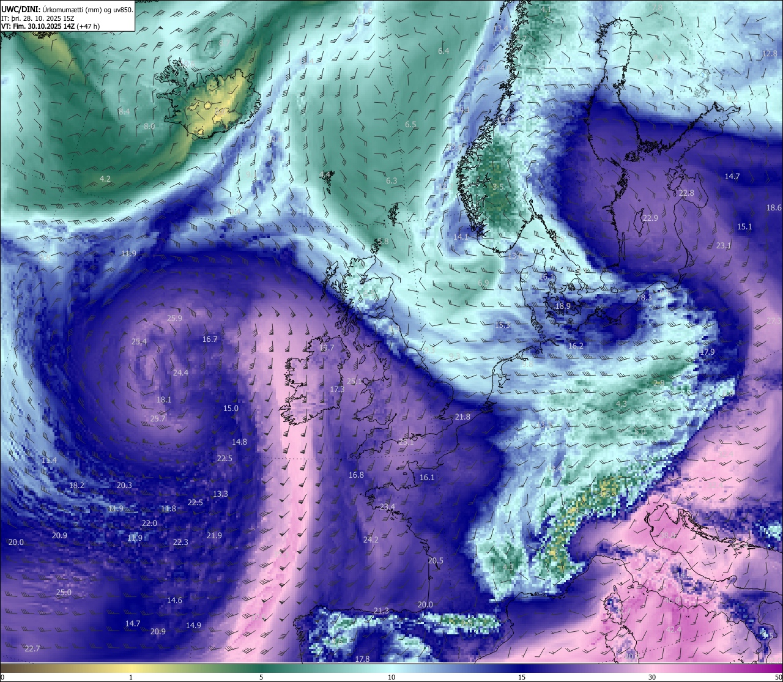Click the map value '25.0'
This screenshot has height=682, width=783.
(x=64, y=592)
